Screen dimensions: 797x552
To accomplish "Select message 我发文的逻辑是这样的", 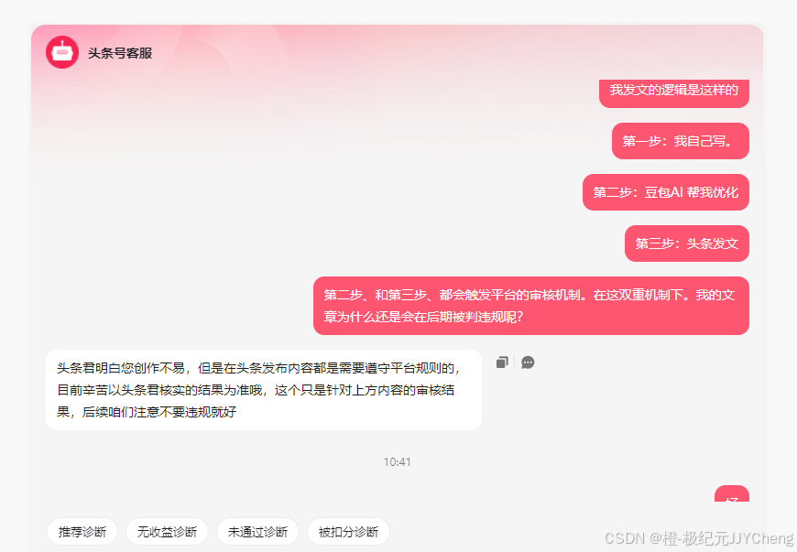I will (674, 92).
